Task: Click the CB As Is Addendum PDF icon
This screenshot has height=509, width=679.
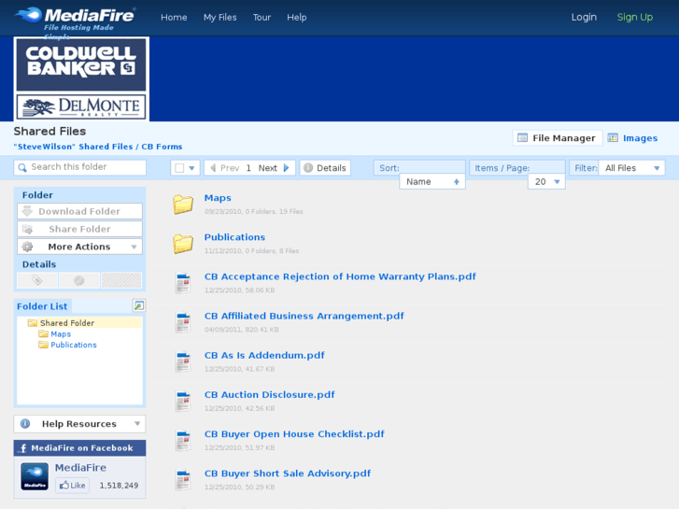Action: pos(183,361)
